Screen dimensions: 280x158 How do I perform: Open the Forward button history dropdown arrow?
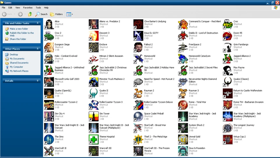pyautogui.click(x=25, y=14)
